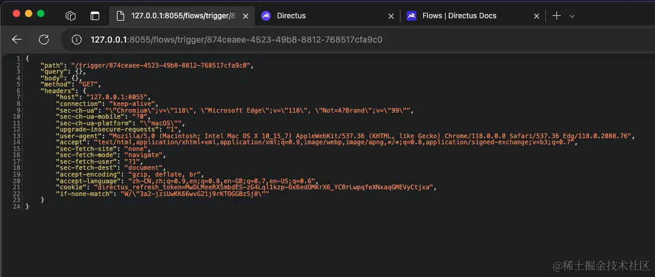The height and width of the screenshot is (277, 655).
Task: Click the "127.0.0.1:8055" host value
Action: coord(117,97)
